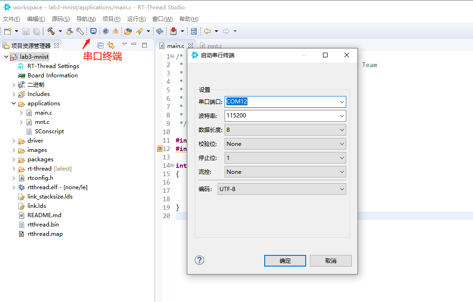Click the Rebuild hammer icon

(x=70, y=31)
